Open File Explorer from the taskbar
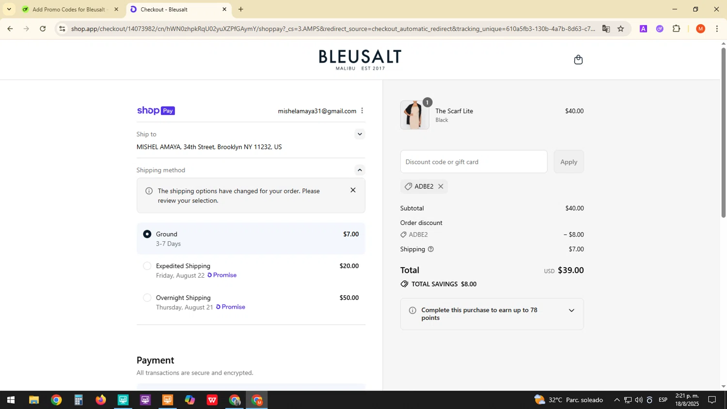 (x=33, y=400)
